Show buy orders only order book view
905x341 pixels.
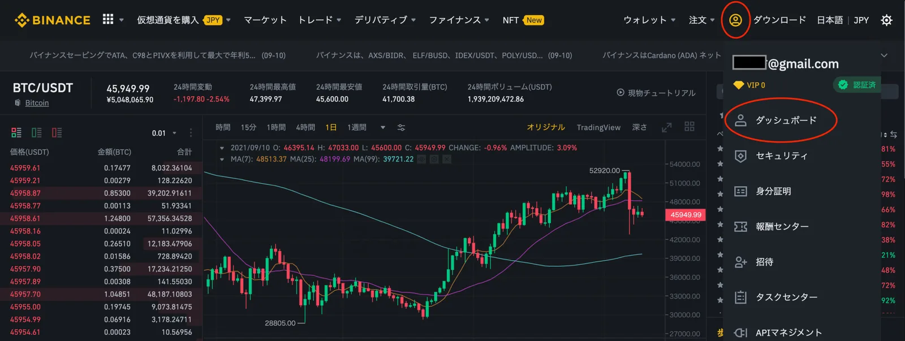37,132
